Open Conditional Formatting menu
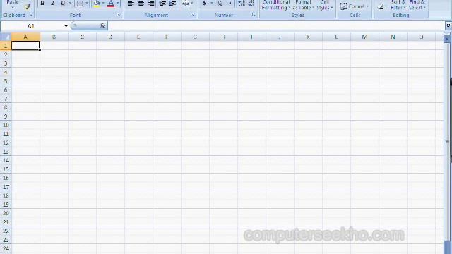Screen dimensions: 452x254 point(276,5)
